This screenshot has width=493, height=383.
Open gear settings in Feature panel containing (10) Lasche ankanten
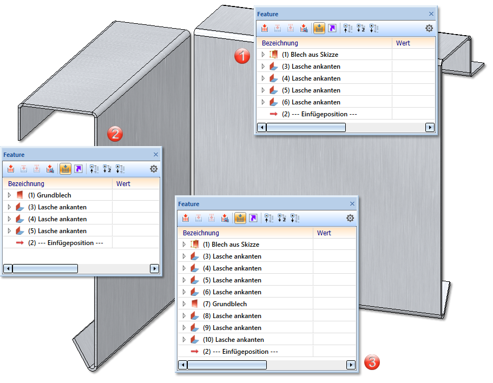tap(350, 218)
